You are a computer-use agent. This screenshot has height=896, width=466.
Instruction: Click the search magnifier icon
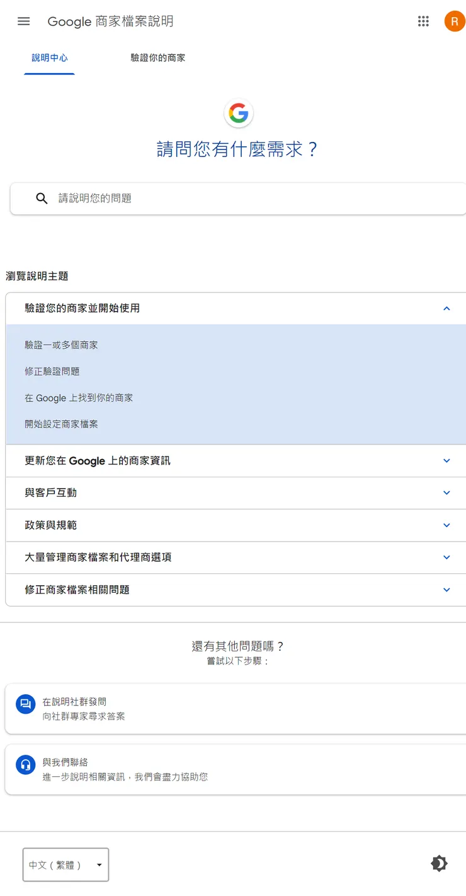[42, 198]
